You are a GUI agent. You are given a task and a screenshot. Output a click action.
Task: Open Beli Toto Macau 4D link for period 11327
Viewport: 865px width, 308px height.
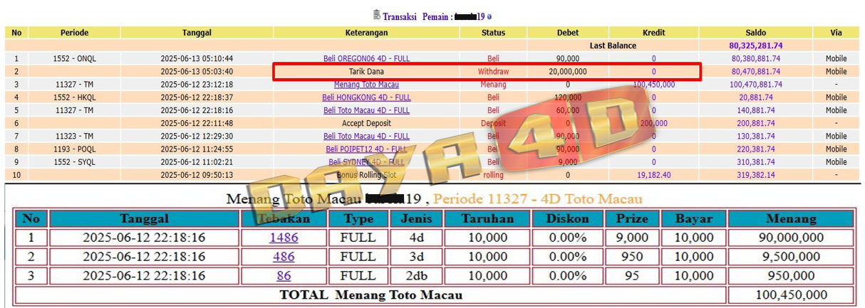pyautogui.click(x=366, y=110)
